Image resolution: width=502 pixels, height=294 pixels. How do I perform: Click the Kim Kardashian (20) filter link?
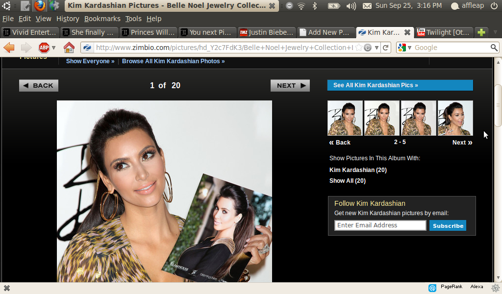click(x=358, y=170)
